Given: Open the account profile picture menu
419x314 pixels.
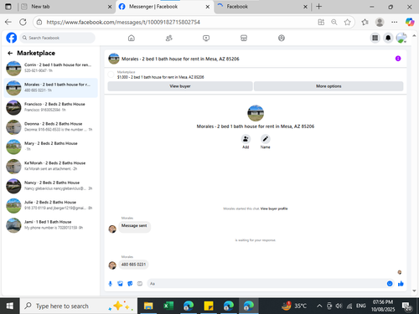Looking at the screenshot, I should 401,38.
